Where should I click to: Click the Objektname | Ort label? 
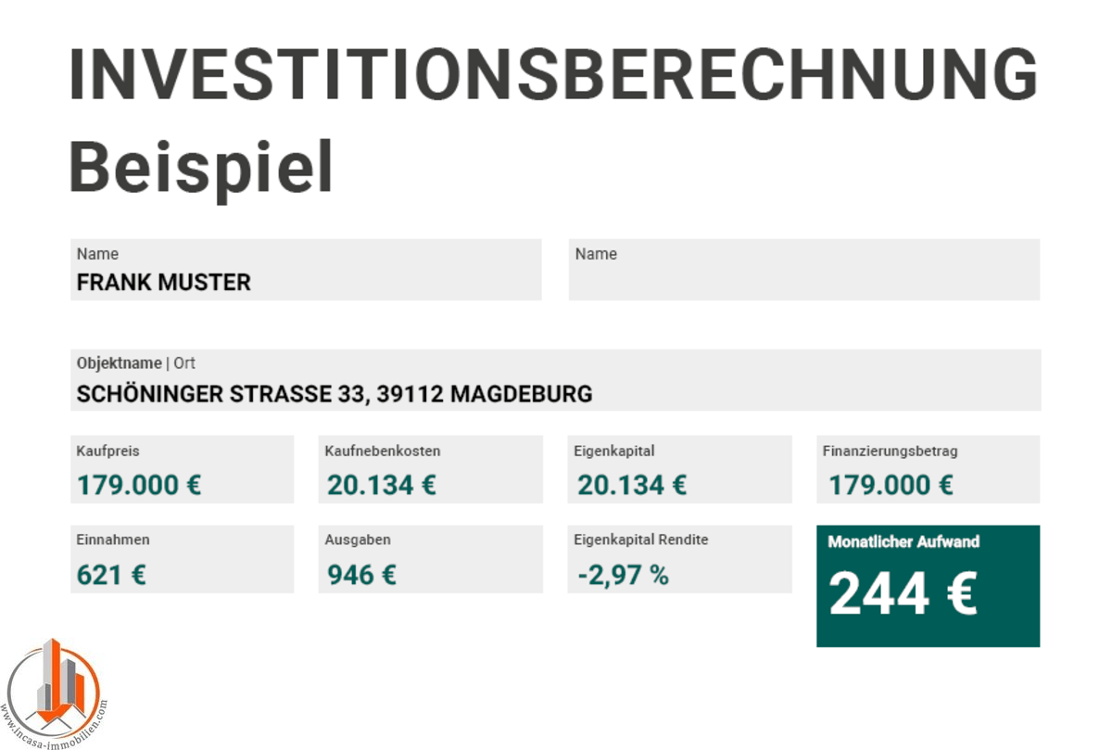point(136,363)
